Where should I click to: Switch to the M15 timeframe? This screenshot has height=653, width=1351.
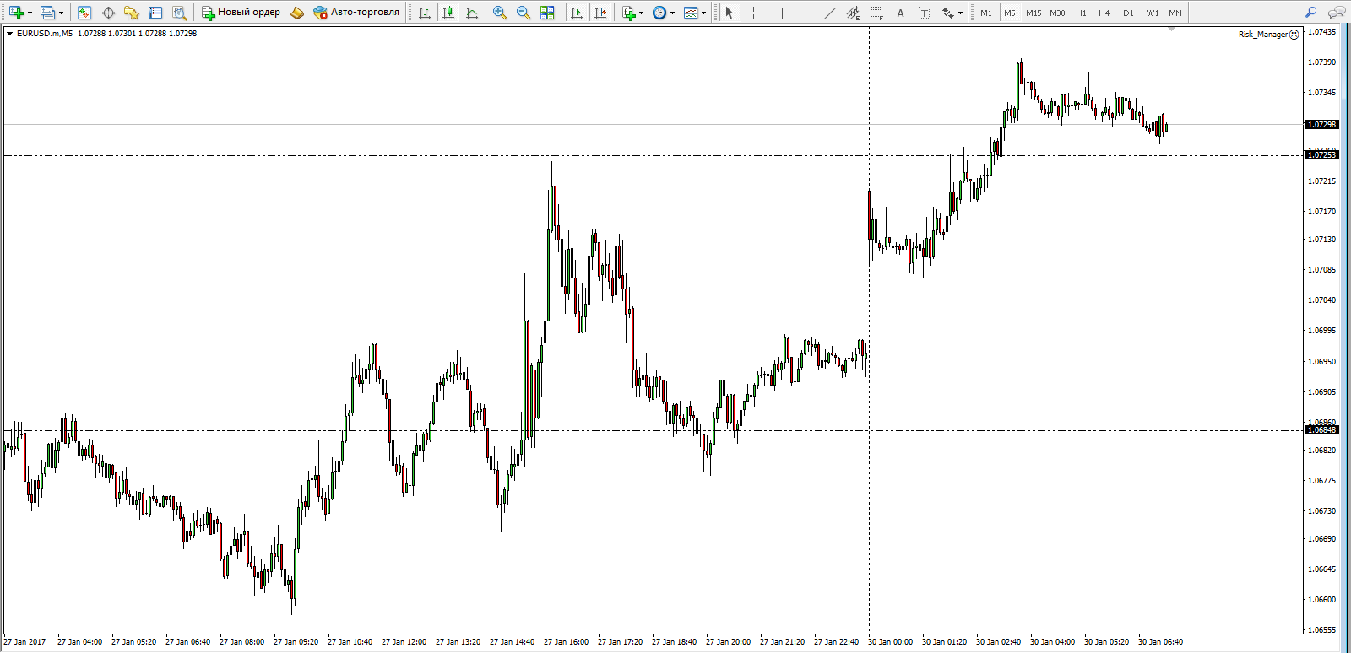point(1034,13)
